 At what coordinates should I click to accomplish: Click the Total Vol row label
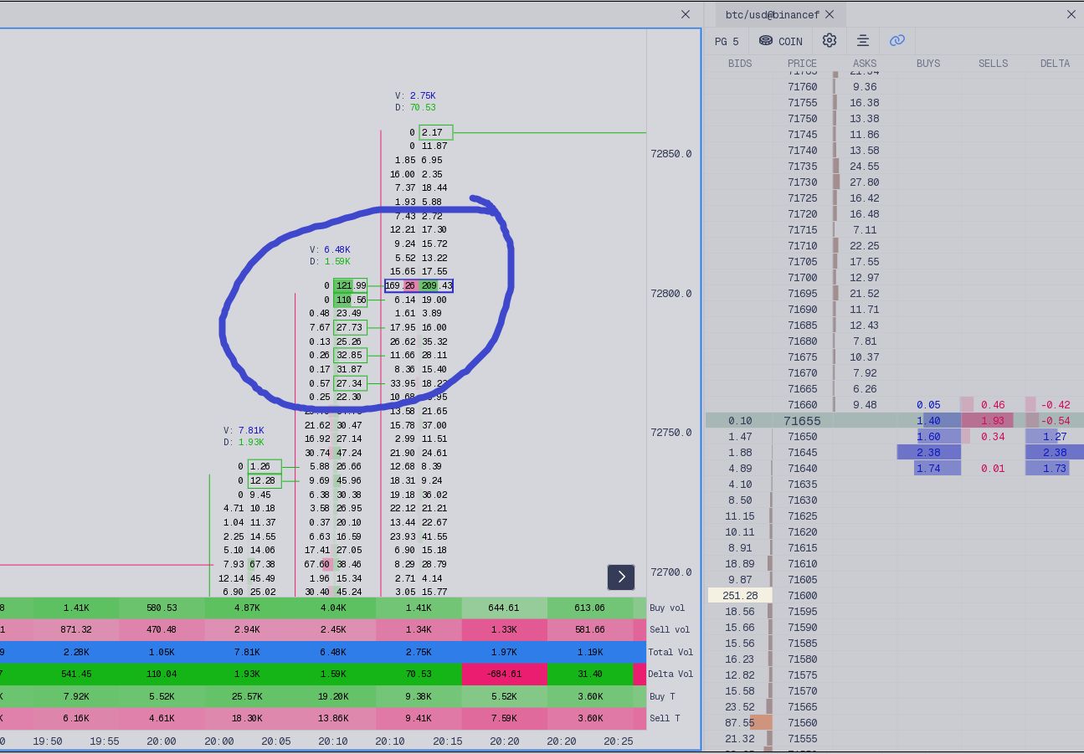click(x=670, y=652)
